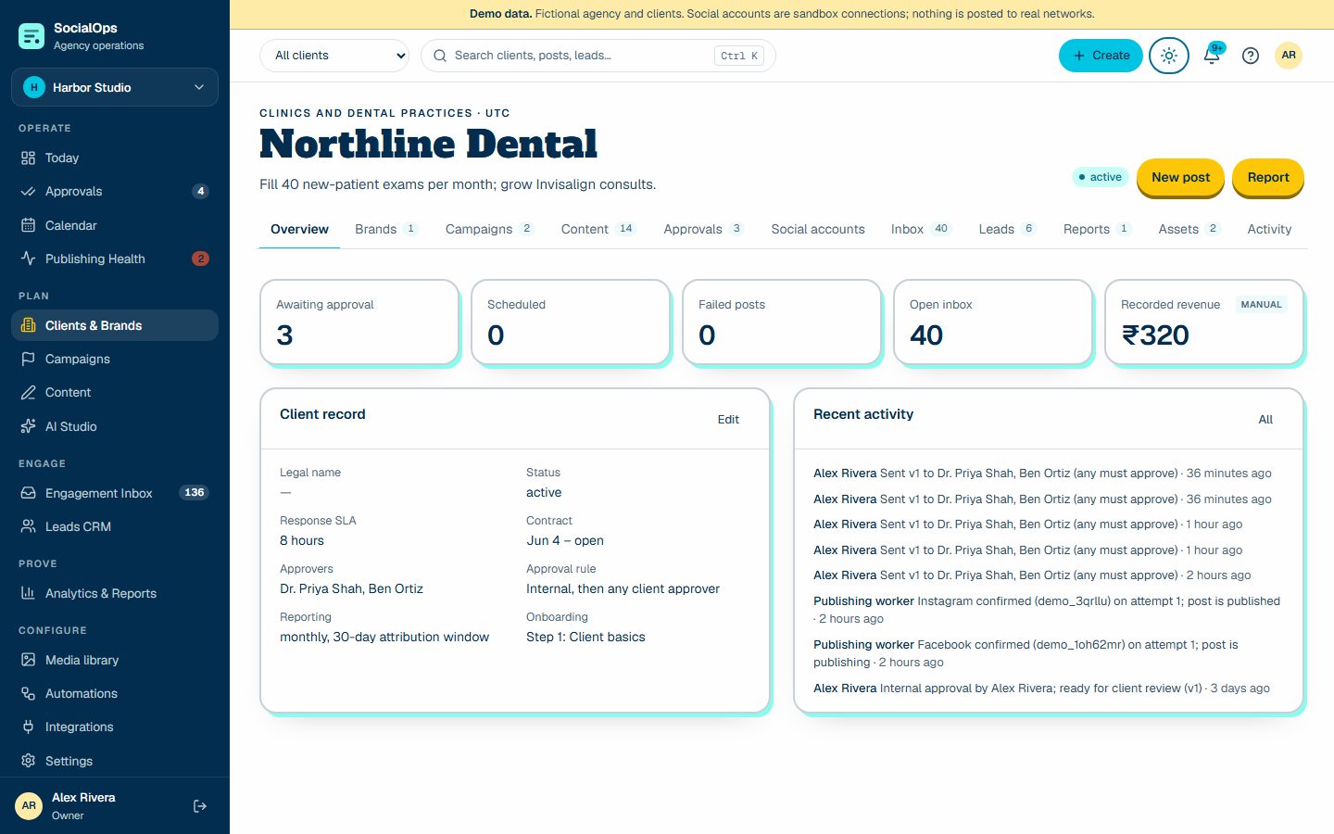Screen dimensions: 1334x834
Task: Click the Content pencil icon
Action: (x=29, y=392)
